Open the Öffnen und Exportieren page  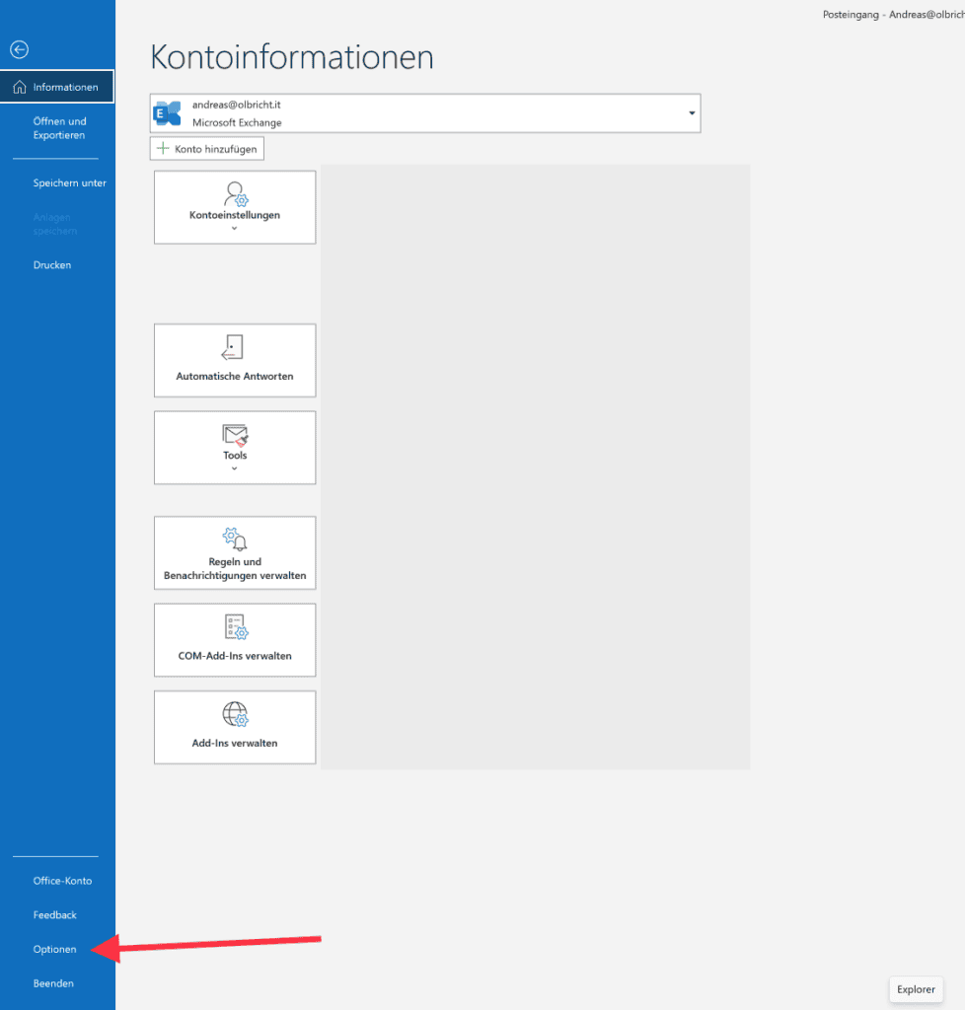coord(59,128)
